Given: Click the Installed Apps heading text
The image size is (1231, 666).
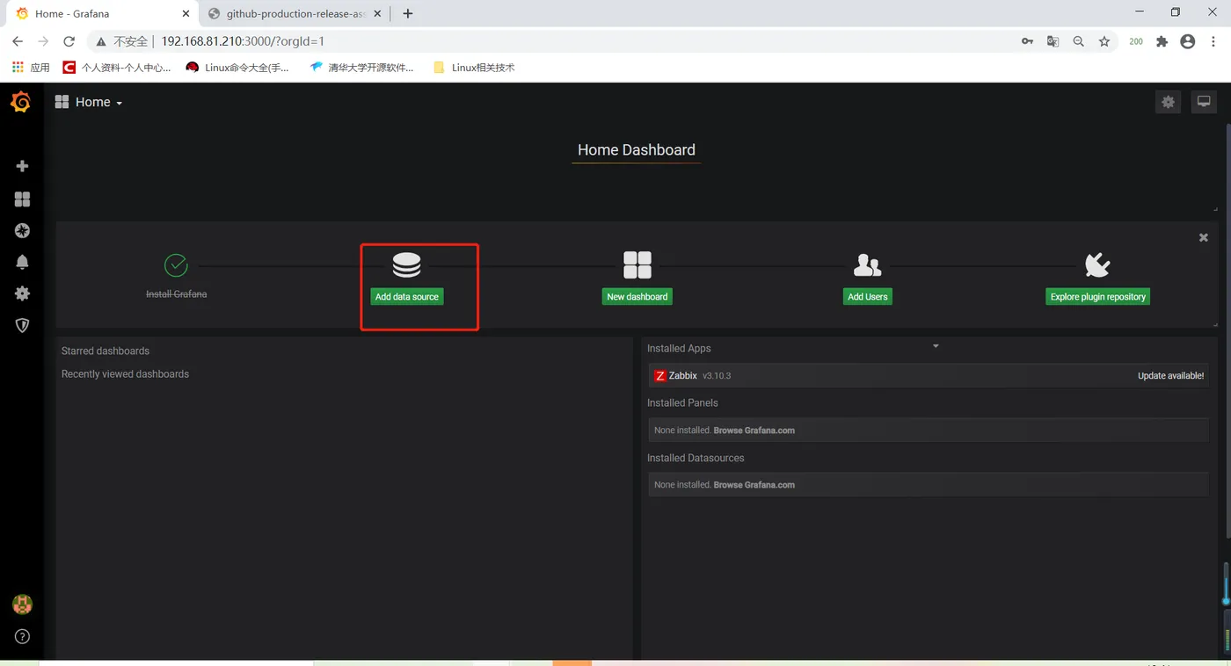Looking at the screenshot, I should 679,349.
